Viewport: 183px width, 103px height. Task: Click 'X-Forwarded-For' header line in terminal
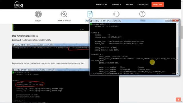pos(133,71)
